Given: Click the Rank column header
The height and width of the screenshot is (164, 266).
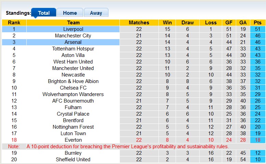Looking at the screenshot, I should click(14, 23).
